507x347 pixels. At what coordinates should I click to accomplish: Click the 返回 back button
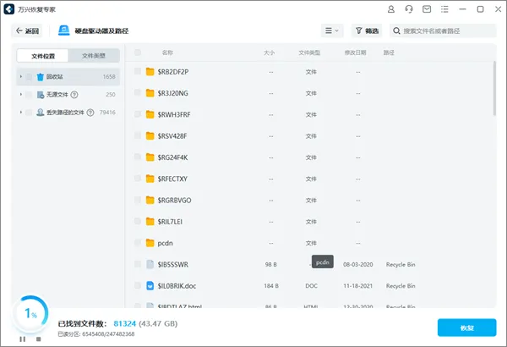point(27,30)
